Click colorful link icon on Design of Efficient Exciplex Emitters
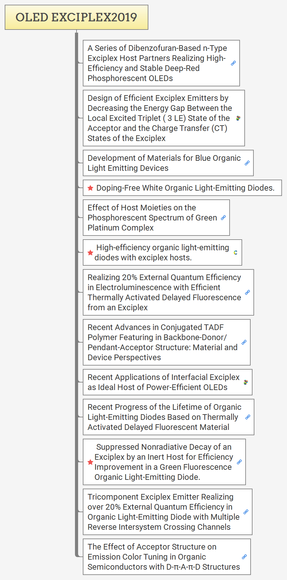The height and width of the screenshot is (580, 287). coord(238,118)
